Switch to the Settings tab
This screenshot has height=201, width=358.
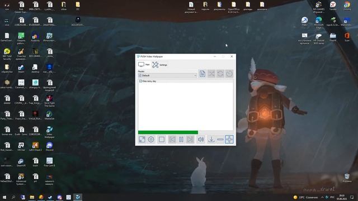(159, 65)
